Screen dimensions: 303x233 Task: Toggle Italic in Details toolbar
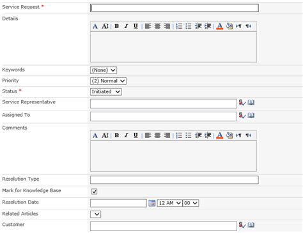point(126,26)
